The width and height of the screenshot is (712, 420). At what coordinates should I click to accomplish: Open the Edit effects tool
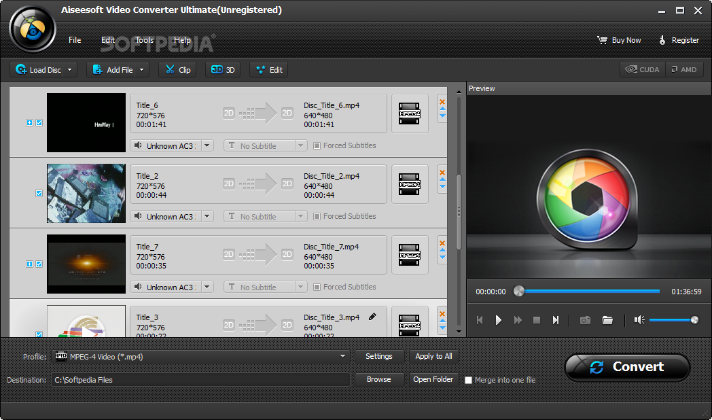269,70
